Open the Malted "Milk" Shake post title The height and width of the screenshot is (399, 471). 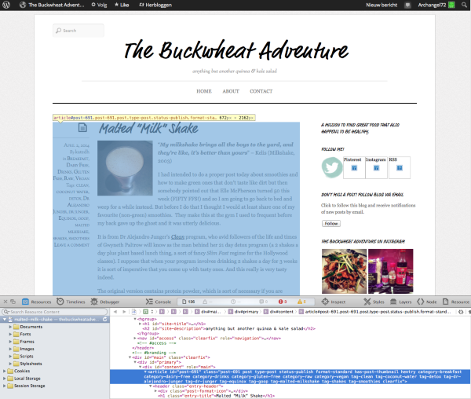pyautogui.click(x=148, y=129)
